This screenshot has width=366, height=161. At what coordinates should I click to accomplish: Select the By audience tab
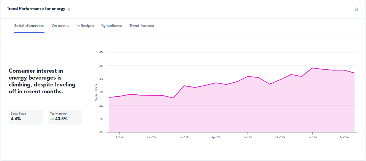(112, 26)
